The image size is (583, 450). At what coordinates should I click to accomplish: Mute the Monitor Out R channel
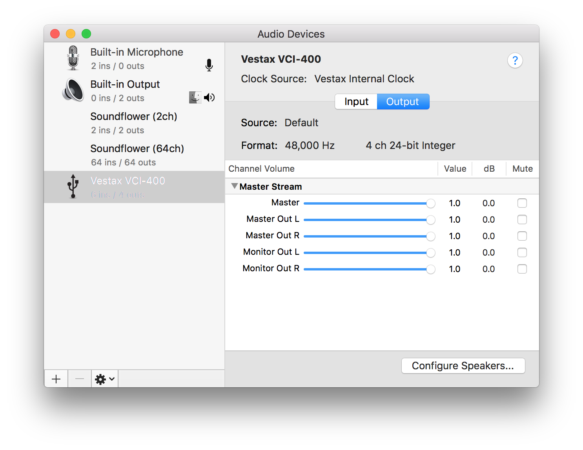click(x=522, y=269)
